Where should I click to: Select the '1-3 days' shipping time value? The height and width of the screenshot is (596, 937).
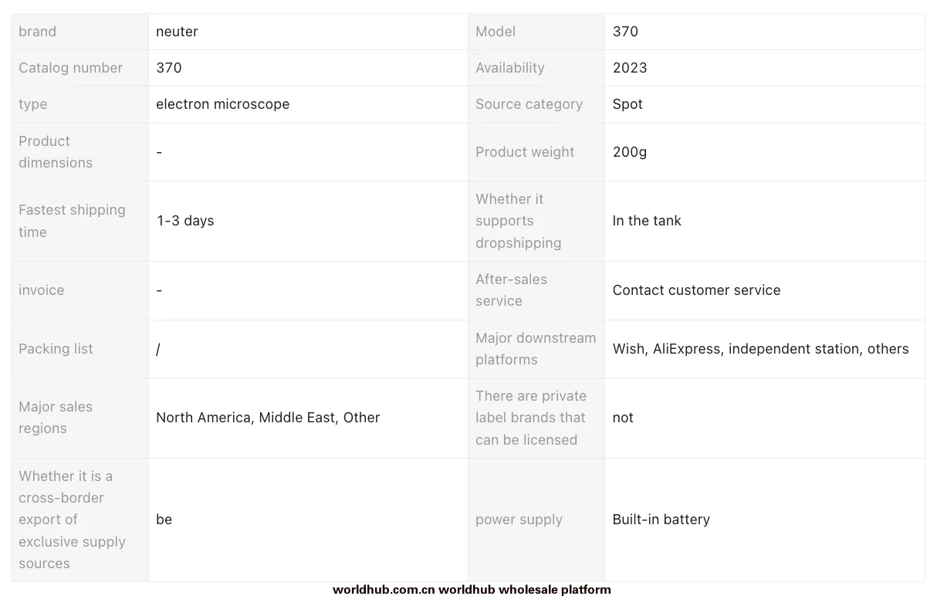tap(185, 221)
